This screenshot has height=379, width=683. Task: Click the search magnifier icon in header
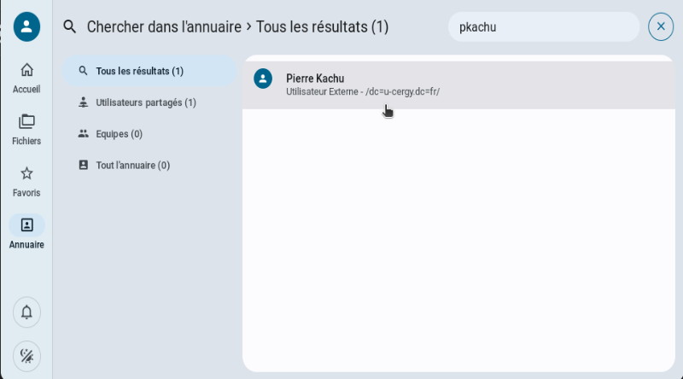pyautogui.click(x=70, y=26)
